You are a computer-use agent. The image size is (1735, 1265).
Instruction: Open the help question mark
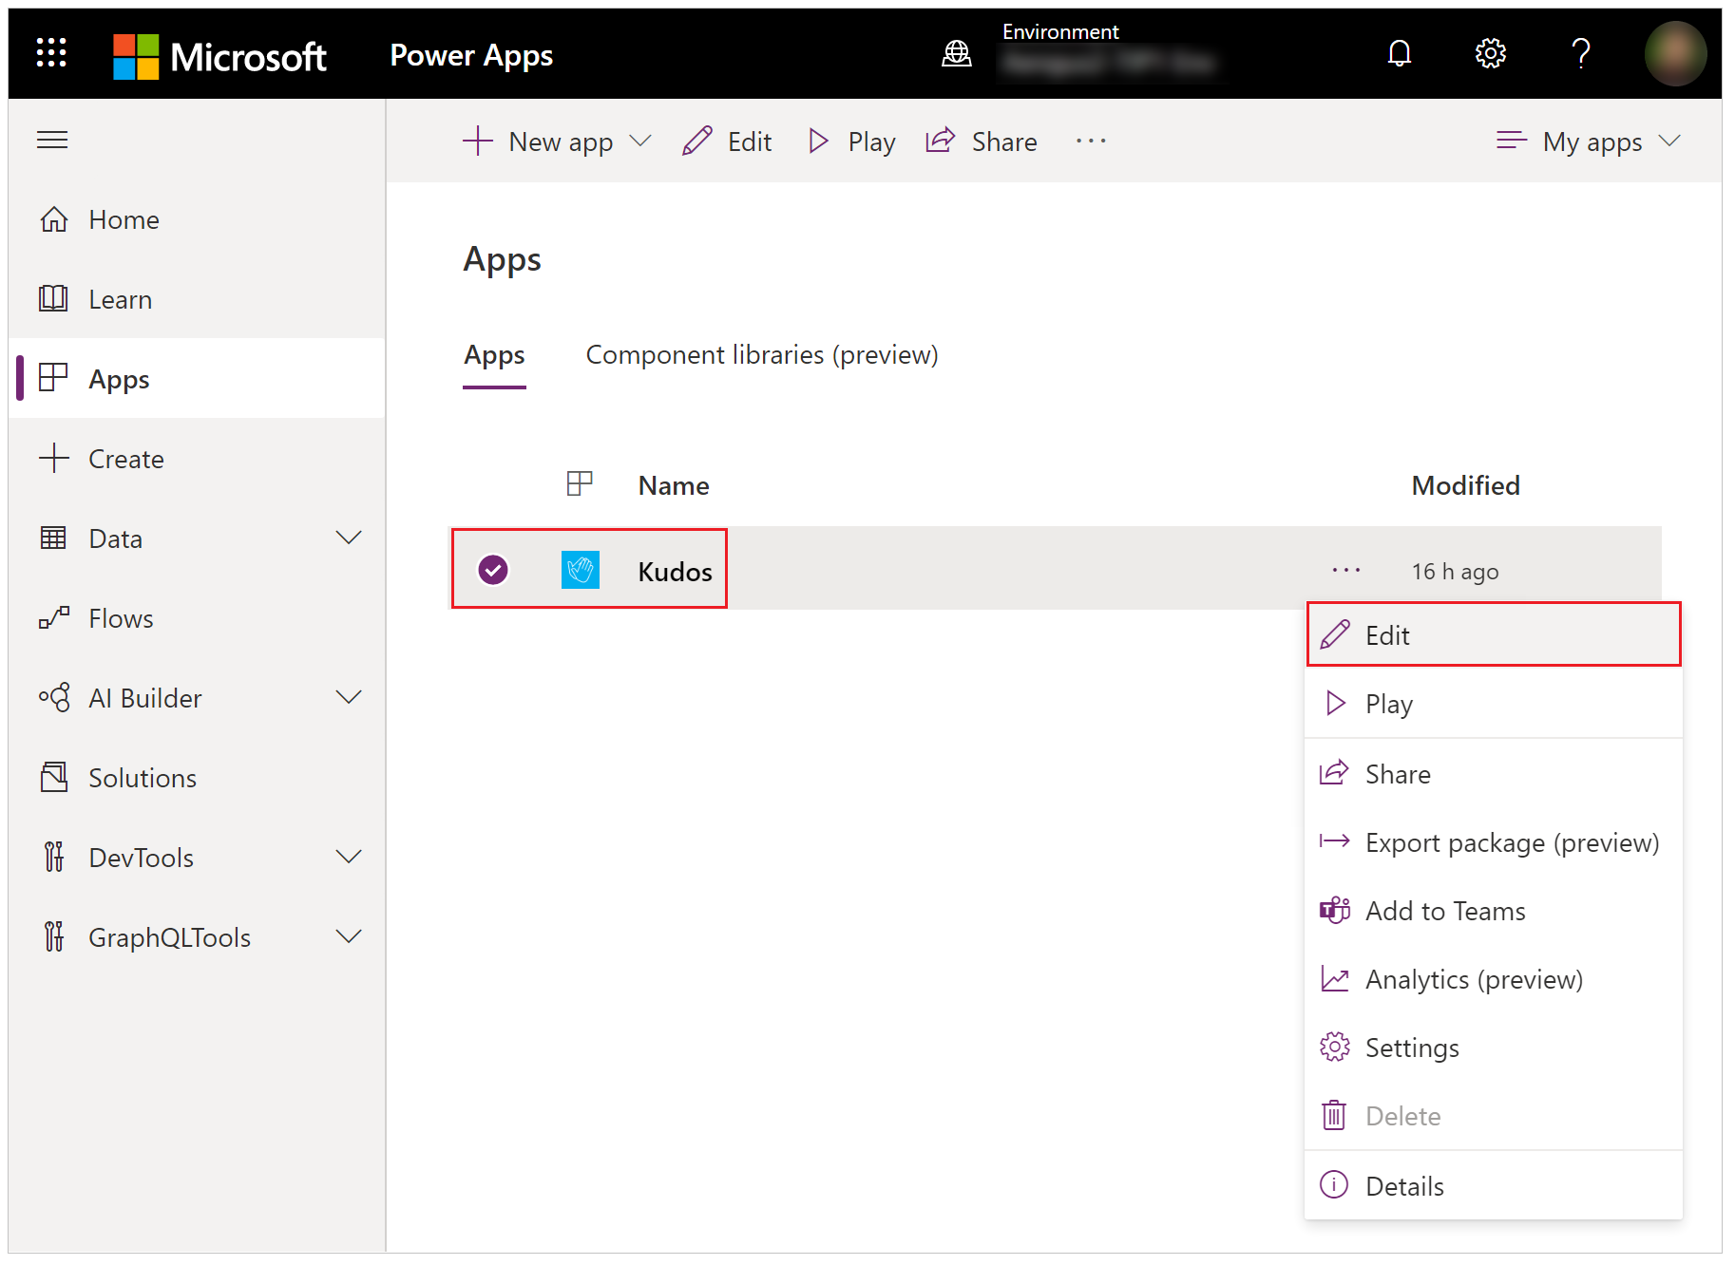(1580, 53)
